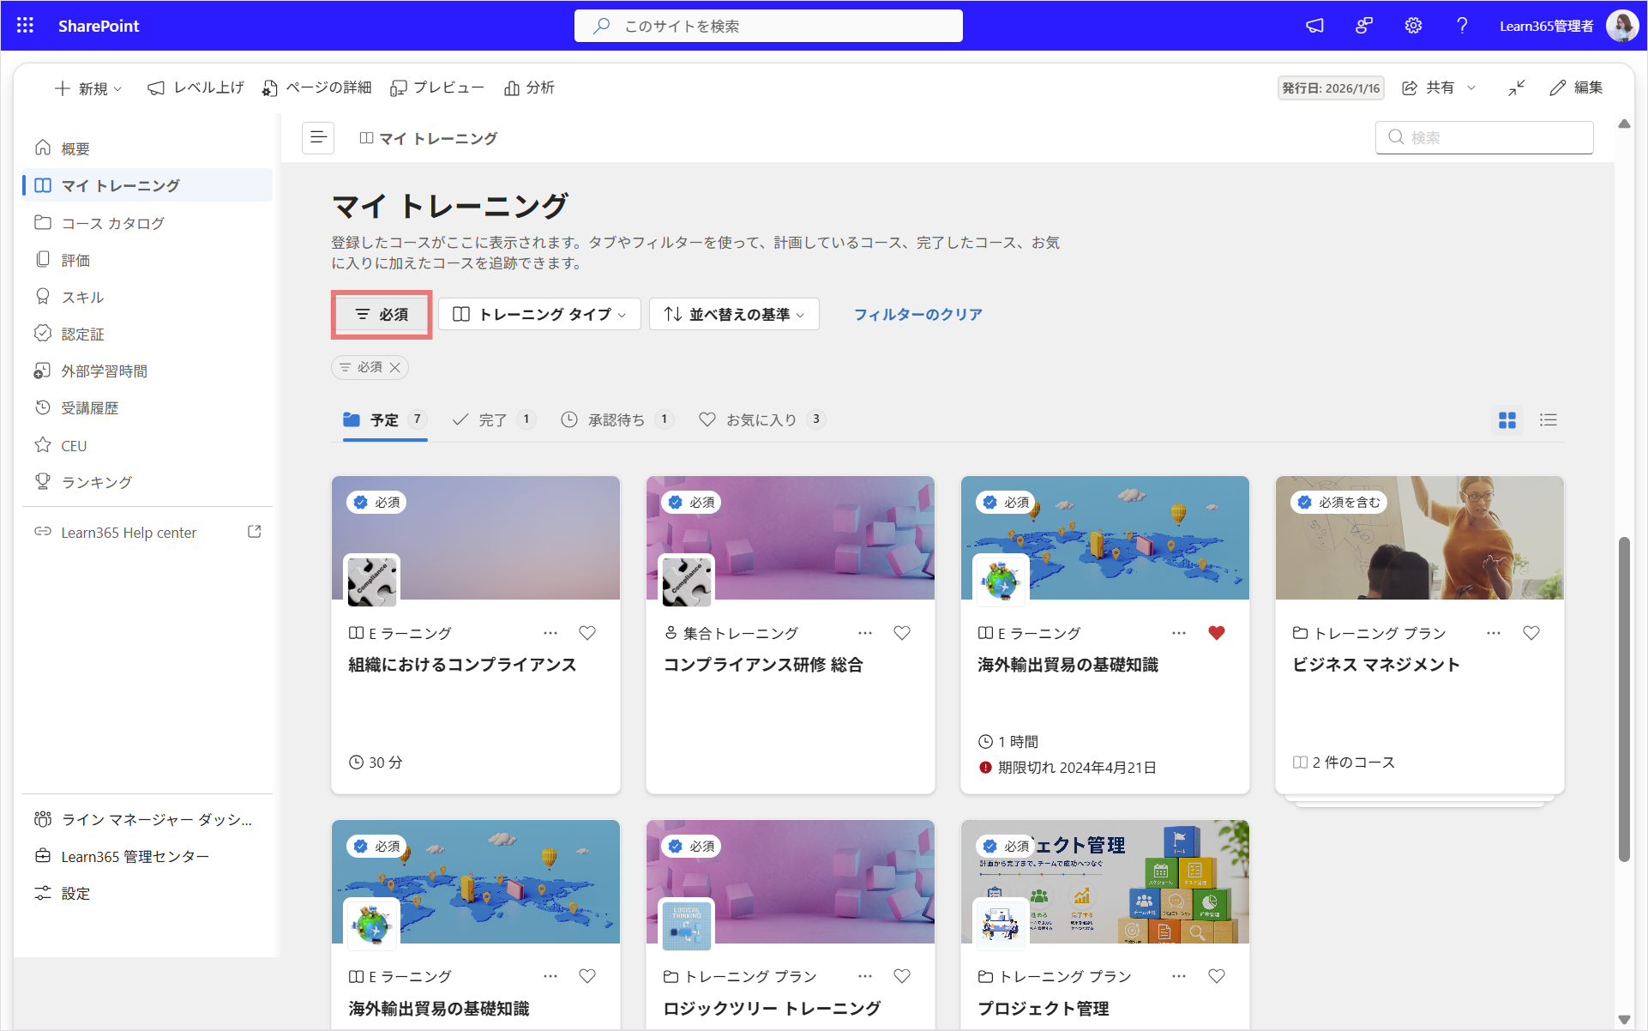1648x1031 pixels.
Task: Click the このサイトを検索 search box
Action: pos(768,26)
